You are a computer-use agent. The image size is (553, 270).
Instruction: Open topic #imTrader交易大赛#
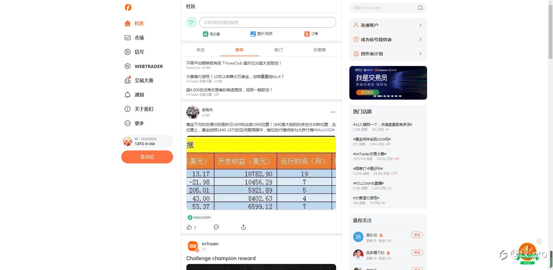(x=370, y=154)
